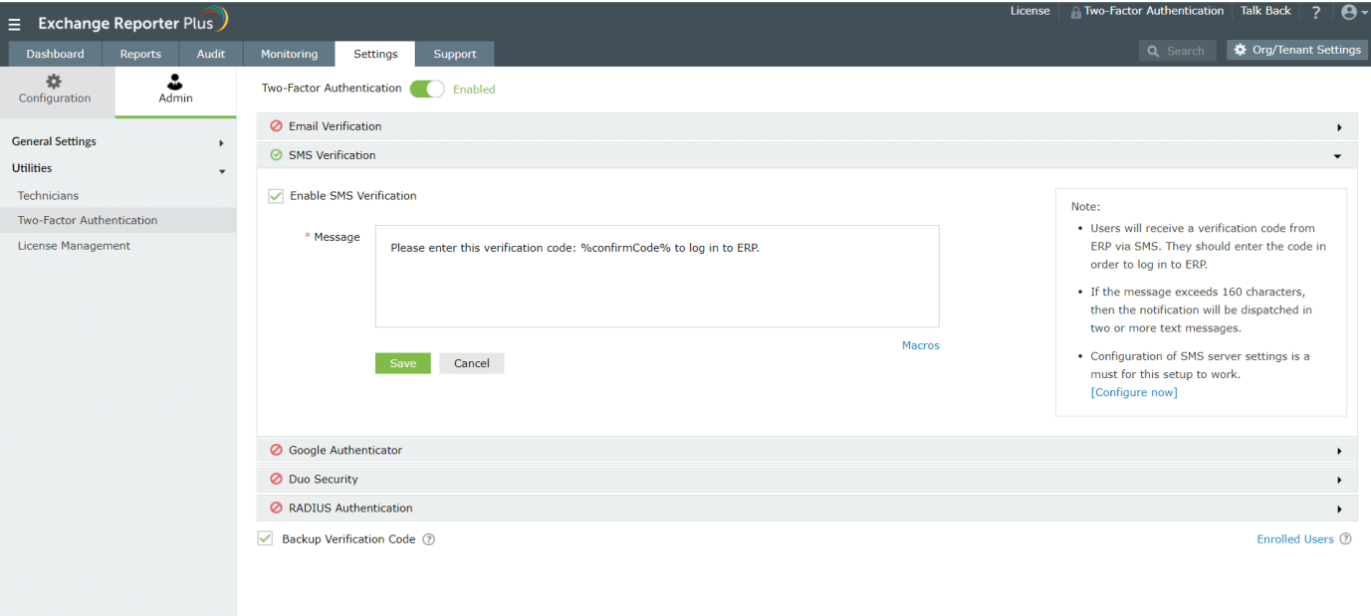This screenshot has width=1371, height=616.
Task: Open Talk Back link
Action: [1265, 11]
